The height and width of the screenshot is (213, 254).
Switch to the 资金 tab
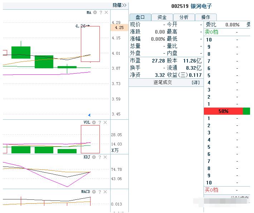coord(162,17)
